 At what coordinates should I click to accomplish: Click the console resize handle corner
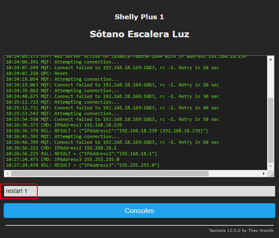[271, 174]
